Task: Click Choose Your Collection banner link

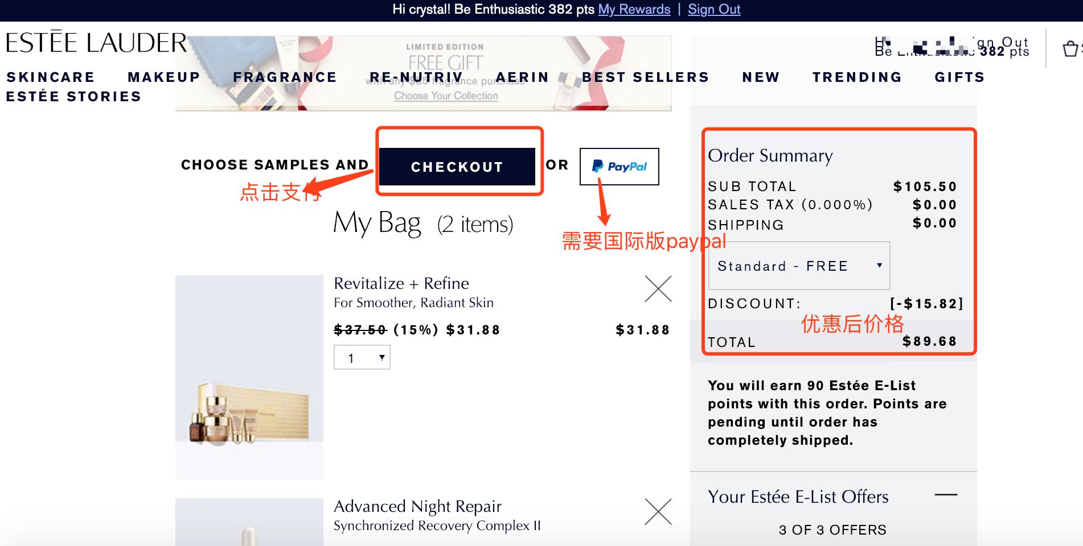Action: click(446, 96)
